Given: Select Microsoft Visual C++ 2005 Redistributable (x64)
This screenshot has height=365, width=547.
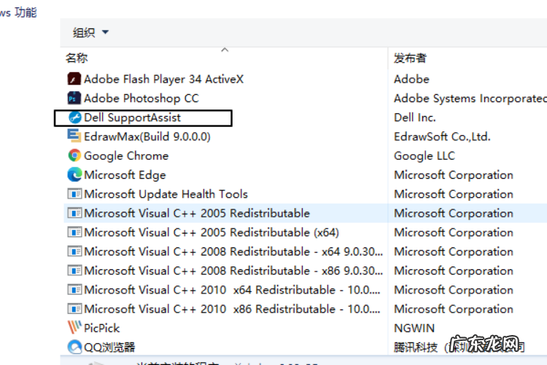Looking at the screenshot, I should (x=211, y=232).
